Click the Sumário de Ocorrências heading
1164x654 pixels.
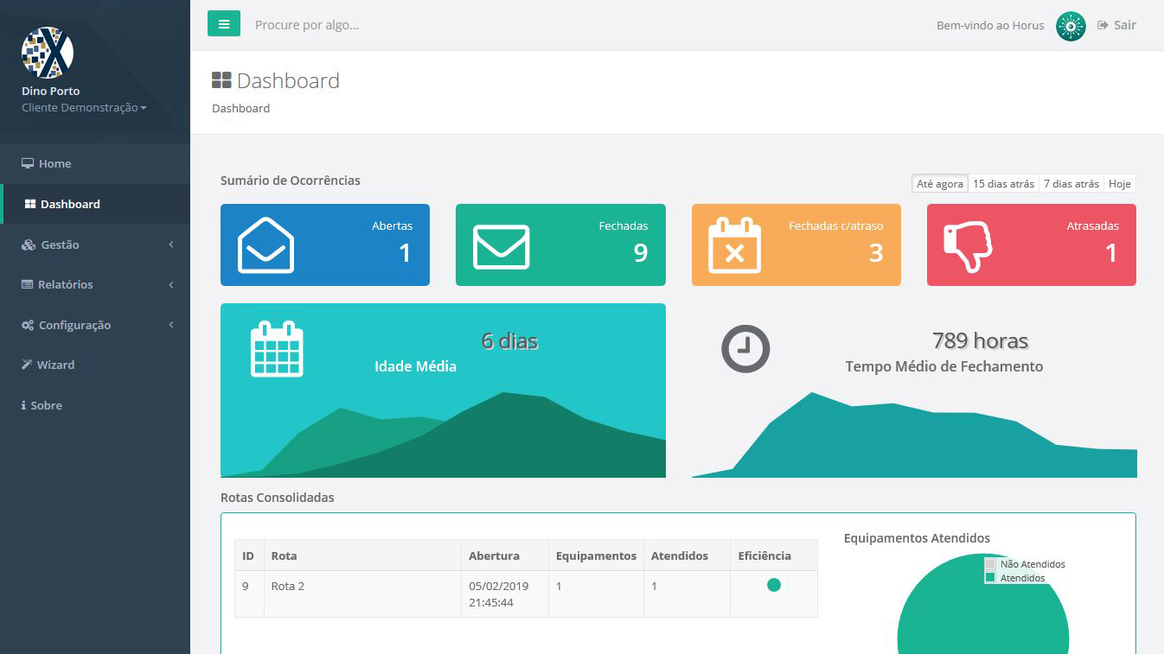[x=291, y=181]
